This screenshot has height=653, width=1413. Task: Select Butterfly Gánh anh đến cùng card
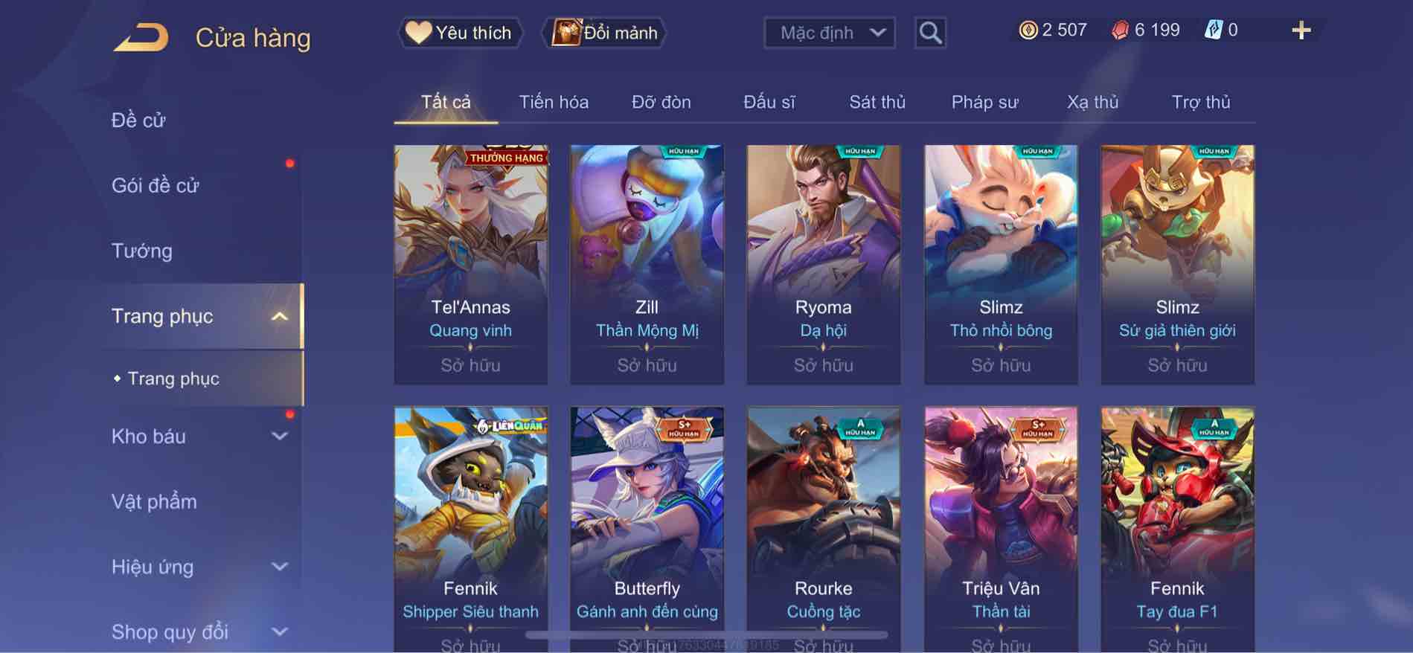(647, 530)
